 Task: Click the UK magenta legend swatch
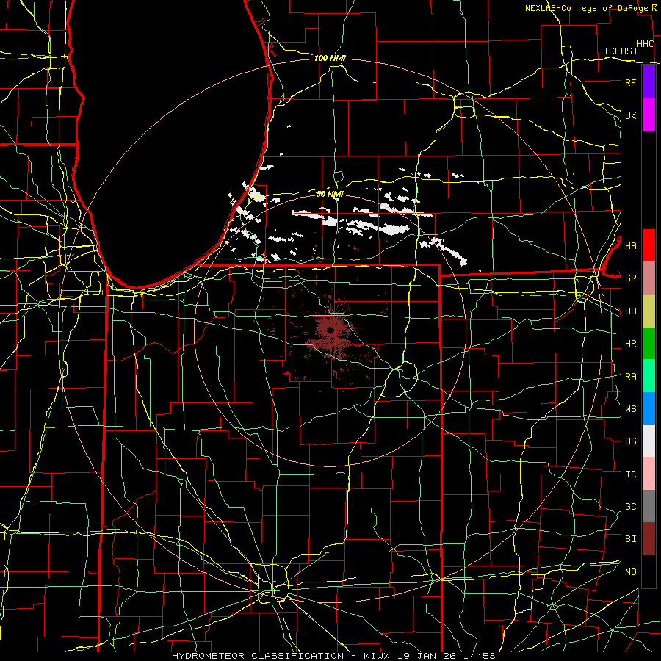click(649, 115)
